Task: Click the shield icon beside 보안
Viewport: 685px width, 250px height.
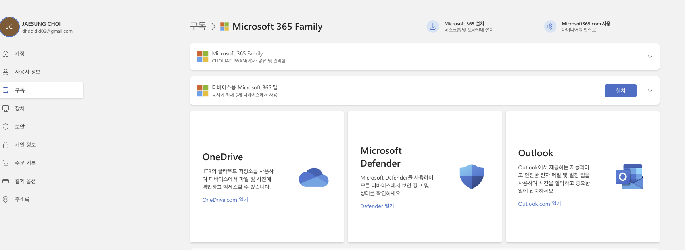Action: click(x=6, y=127)
